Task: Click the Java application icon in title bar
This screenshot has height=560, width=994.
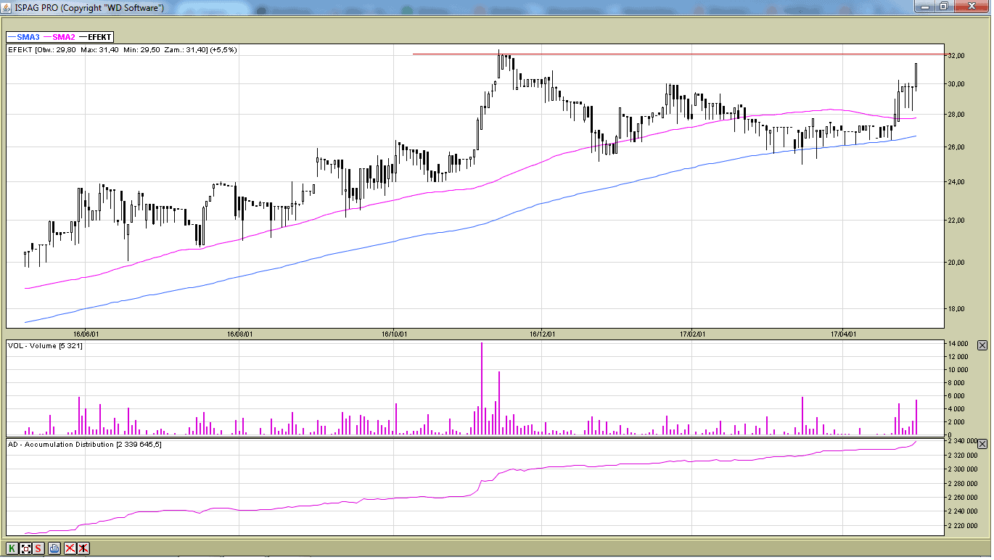Action: tap(7, 7)
